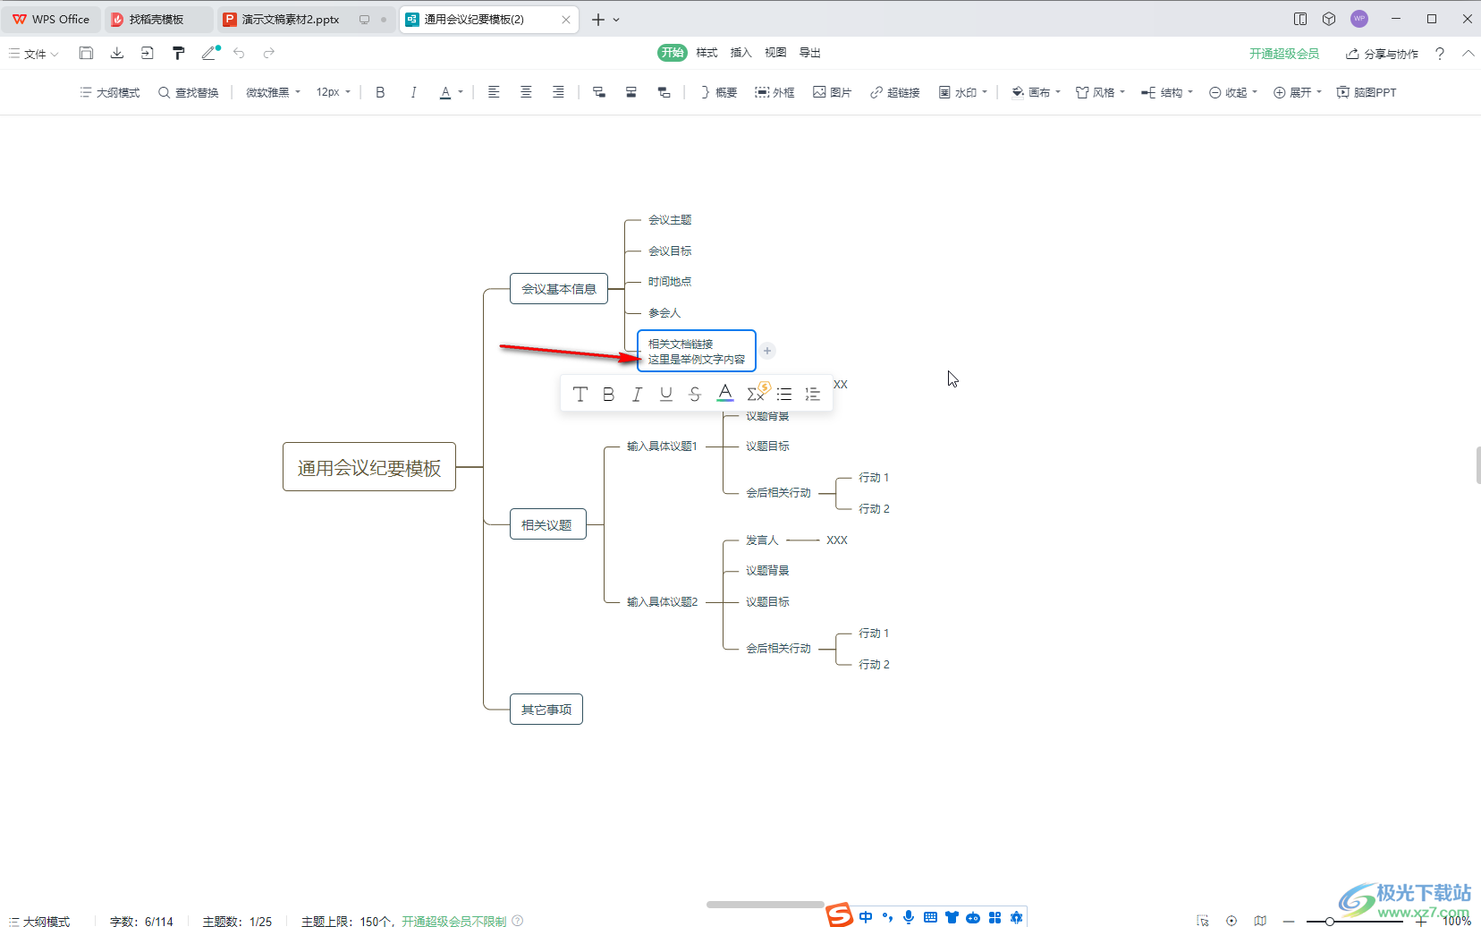The image size is (1481, 927).
Task: Toggle numbered list in the floating toolbar
Action: 813,394
